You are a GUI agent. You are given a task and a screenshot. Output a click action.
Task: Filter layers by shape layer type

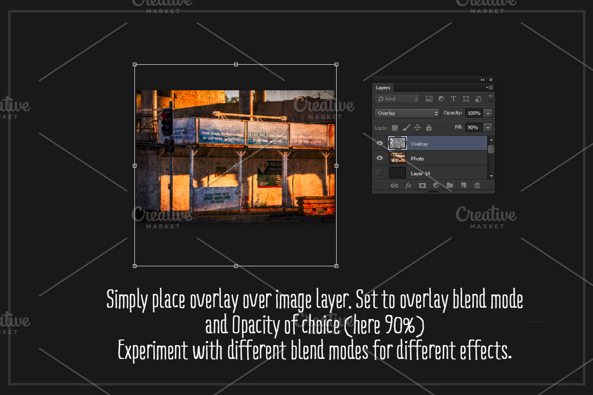coord(466,99)
